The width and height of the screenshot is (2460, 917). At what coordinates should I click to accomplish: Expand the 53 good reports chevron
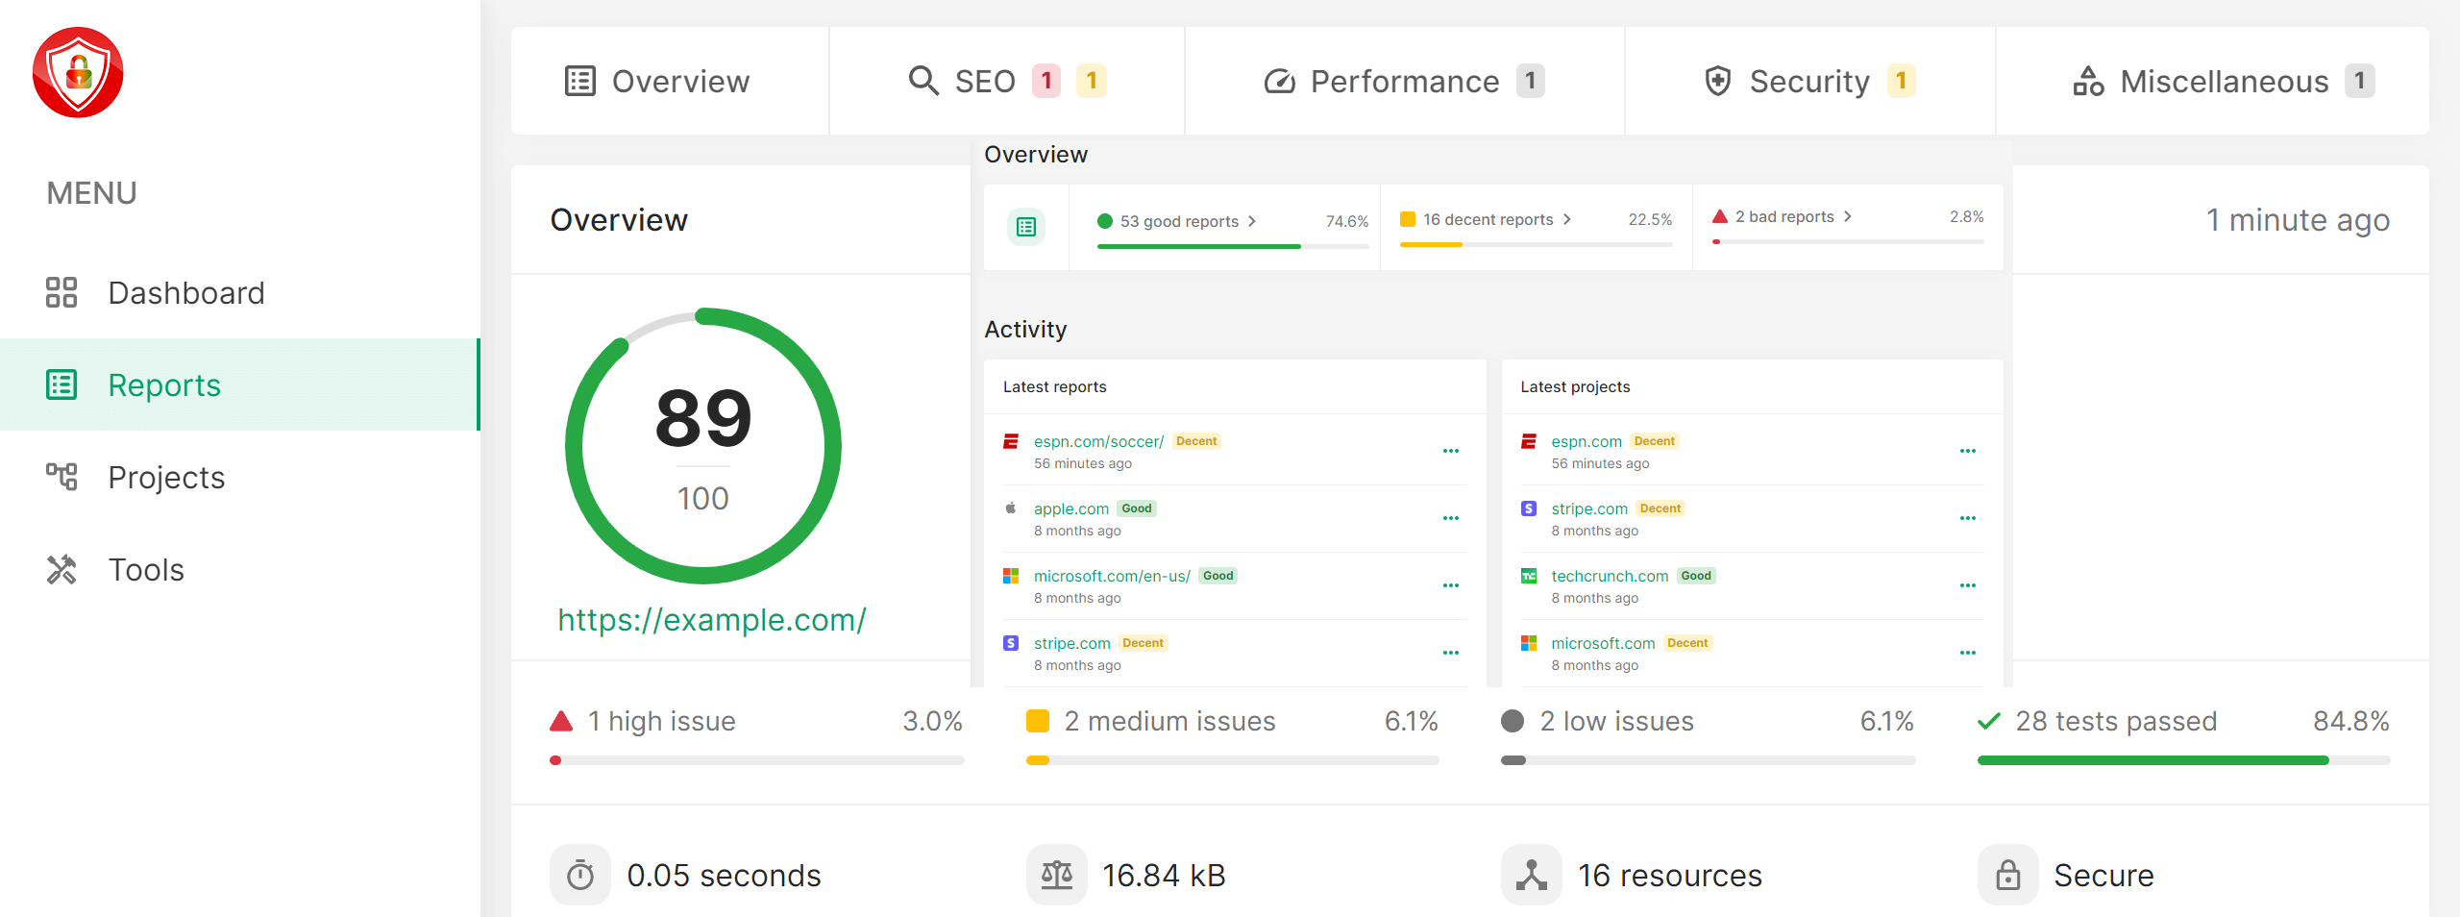tap(1252, 220)
